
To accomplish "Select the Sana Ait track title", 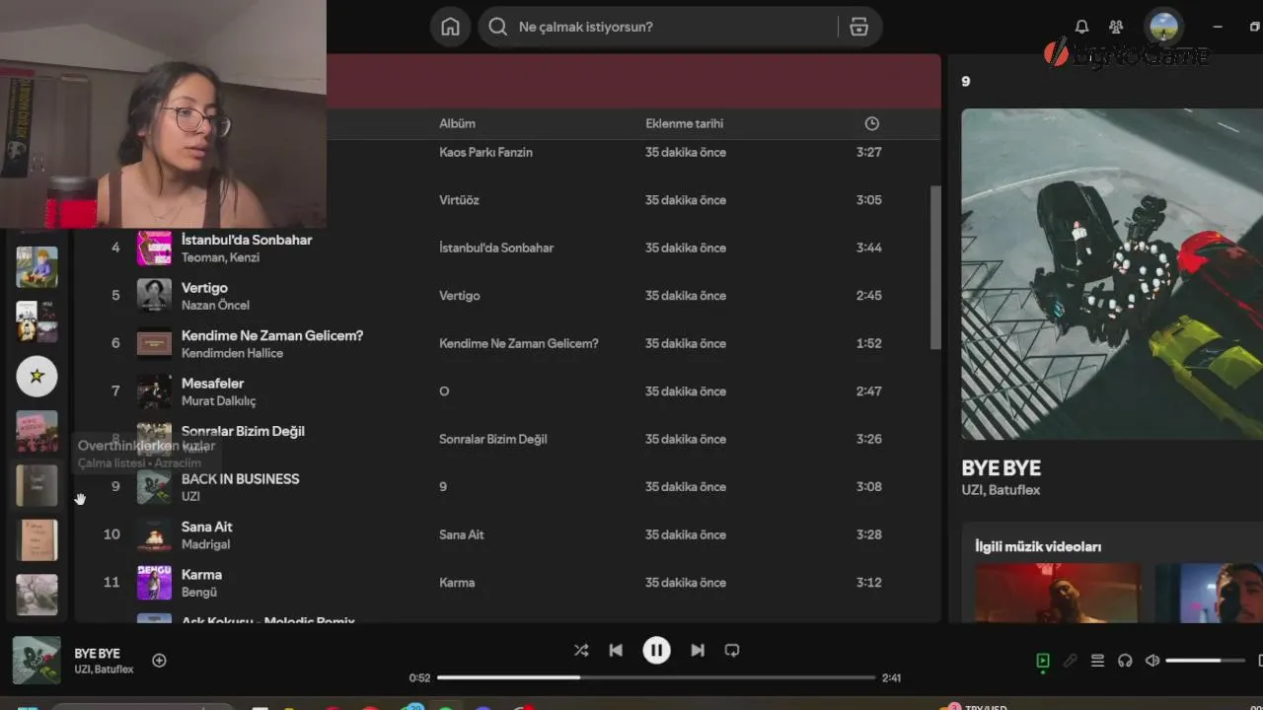I will pyautogui.click(x=207, y=527).
